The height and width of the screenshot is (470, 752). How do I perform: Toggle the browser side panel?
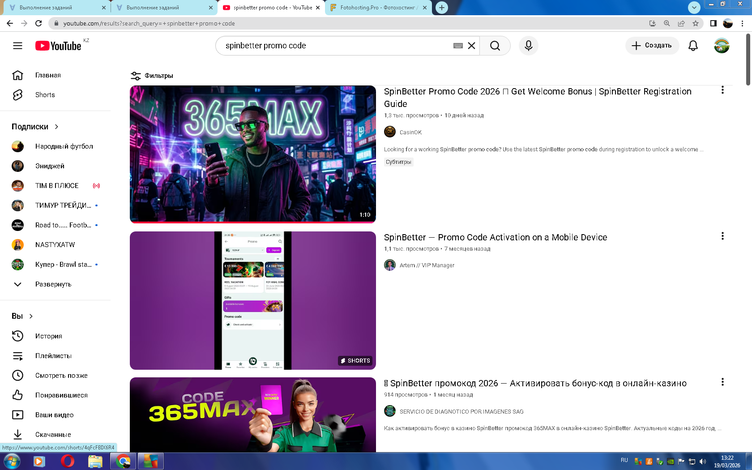tap(713, 23)
